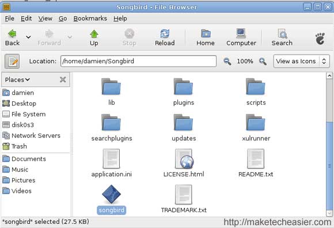Open the Bookmarks menu
This screenshot has width=334, height=228.
click(x=90, y=18)
